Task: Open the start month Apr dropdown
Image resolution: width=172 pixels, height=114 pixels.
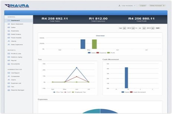Action: 122,28
